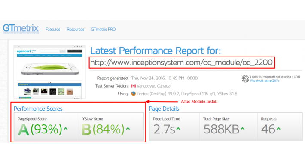Open the Resources menu item

76,29
